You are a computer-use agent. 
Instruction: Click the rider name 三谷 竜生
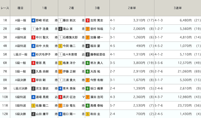point(69,105)
